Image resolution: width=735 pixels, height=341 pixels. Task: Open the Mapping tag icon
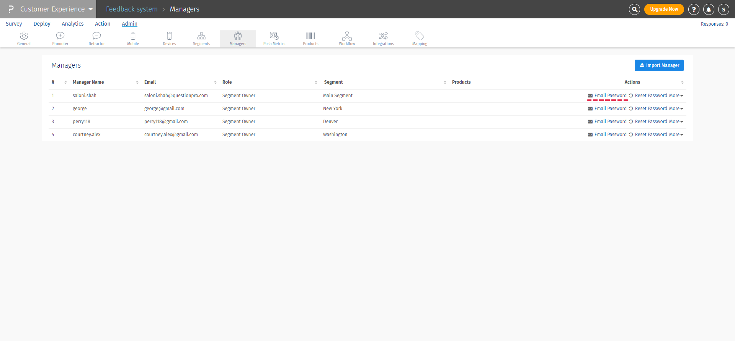click(420, 36)
